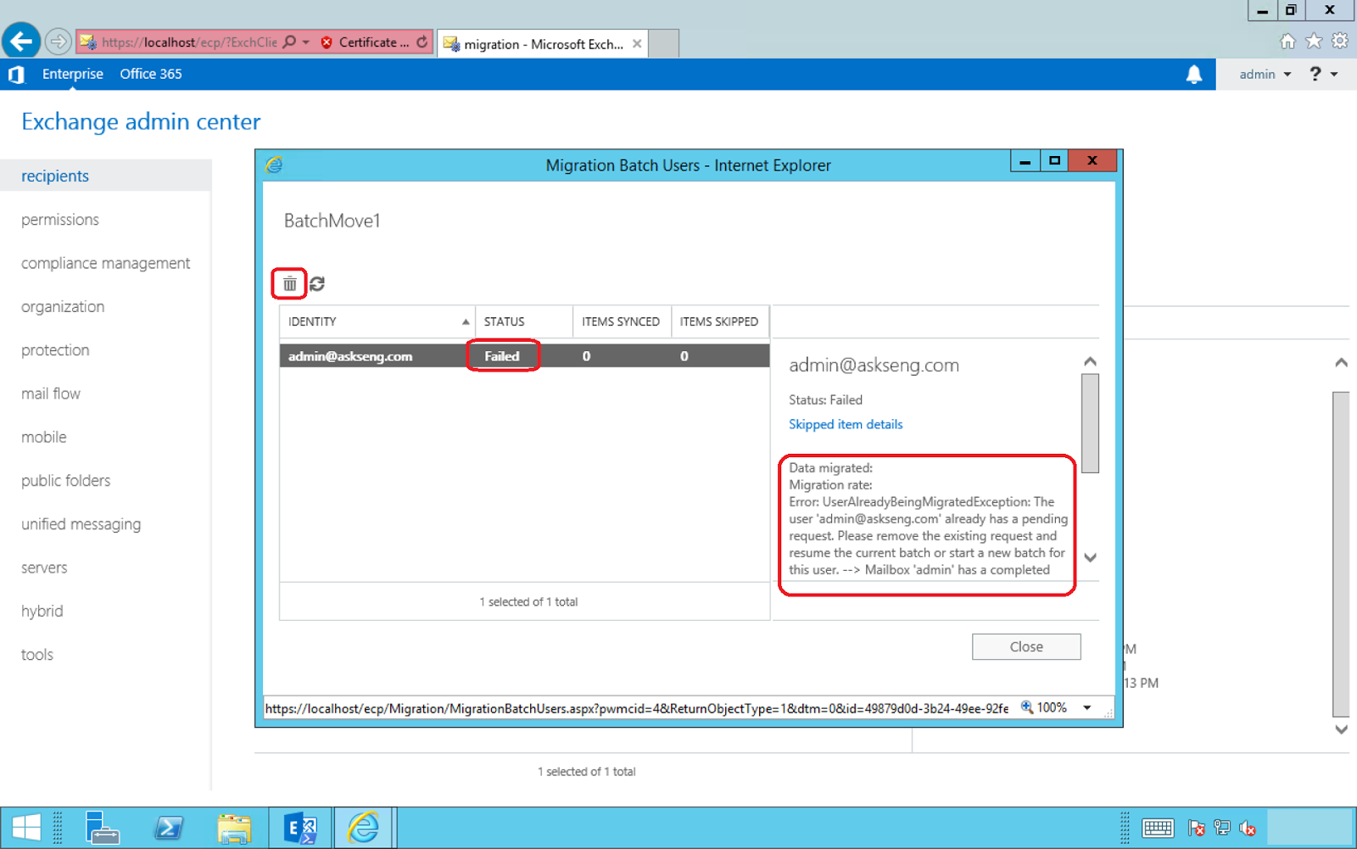Delete the BatchMove1 migration batch
The height and width of the screenshot is (849, 1357).
288,283
